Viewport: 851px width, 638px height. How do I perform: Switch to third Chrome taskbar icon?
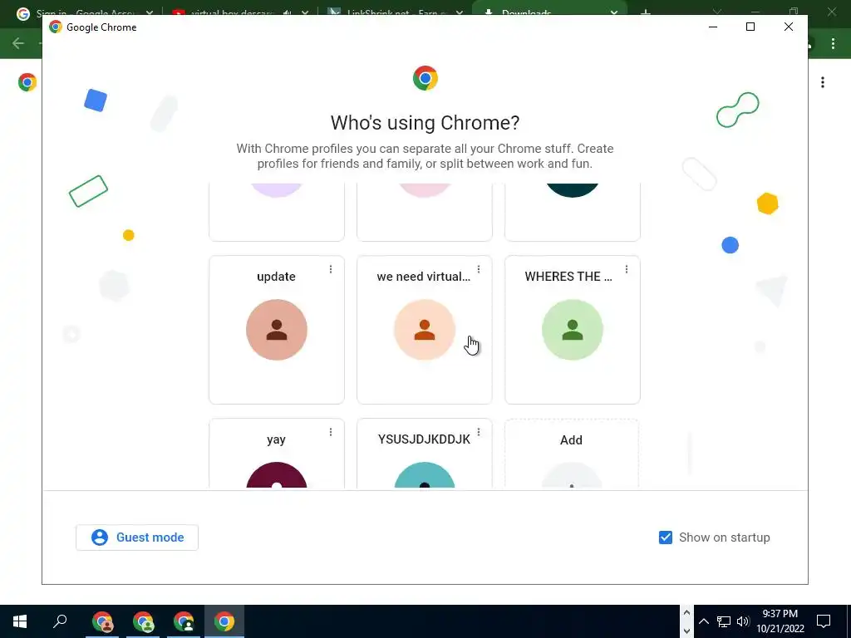pyautogui.click(x=184, y=621)
